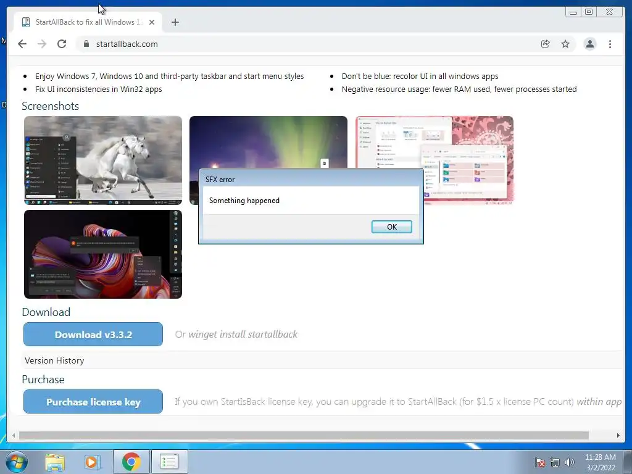Viewport: 632px width, 474px height.
Task: Select the StartAllBack browser tab
Action: 88,22
